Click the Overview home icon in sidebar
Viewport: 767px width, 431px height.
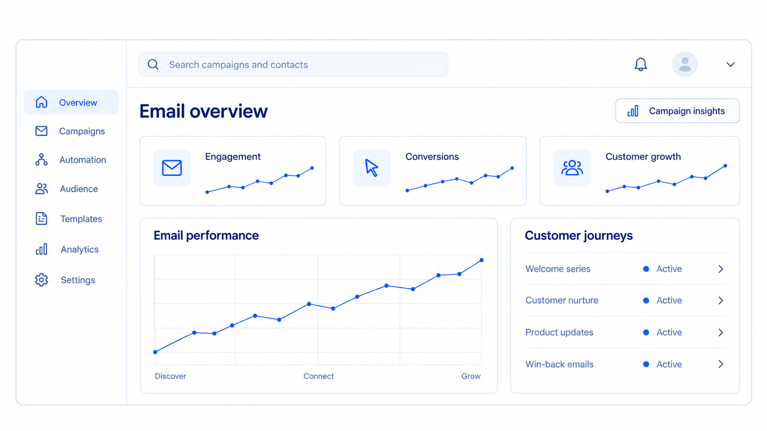(x=42, y=102)
